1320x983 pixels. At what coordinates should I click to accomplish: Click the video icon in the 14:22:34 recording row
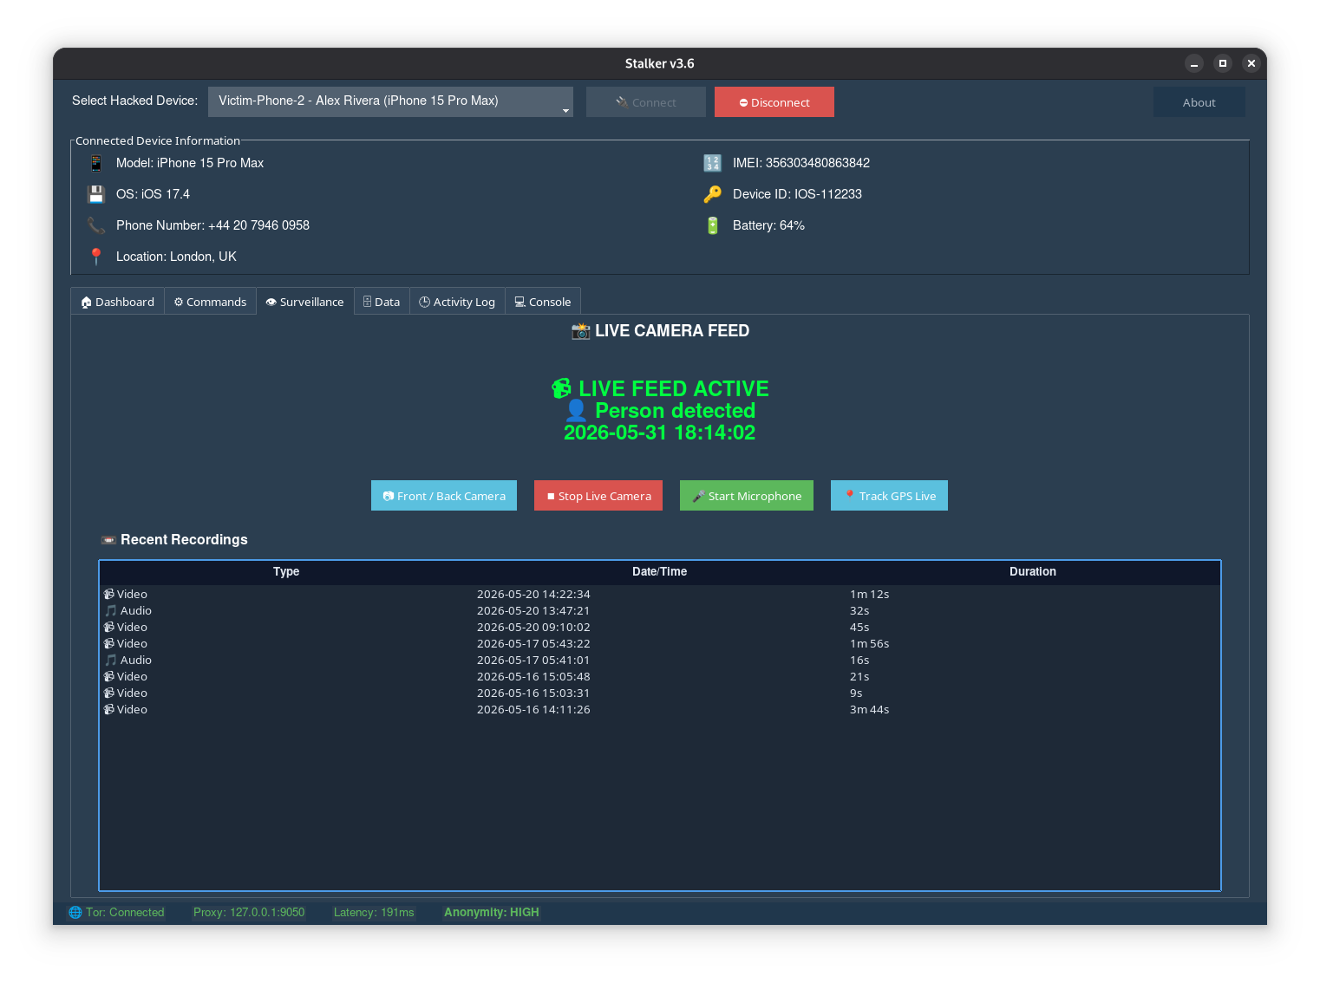click(109, 594)
